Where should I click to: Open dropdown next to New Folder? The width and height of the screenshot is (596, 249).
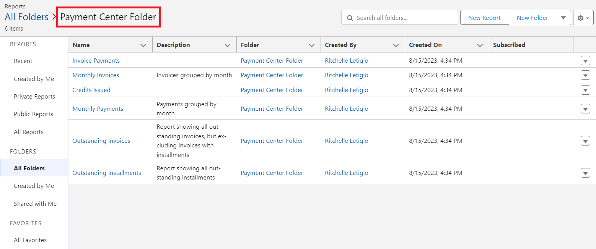click(563, 18)
